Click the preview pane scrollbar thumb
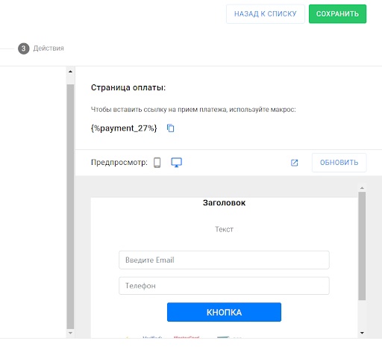Screen dimensions: 382x356 click(x=362, y=246)
